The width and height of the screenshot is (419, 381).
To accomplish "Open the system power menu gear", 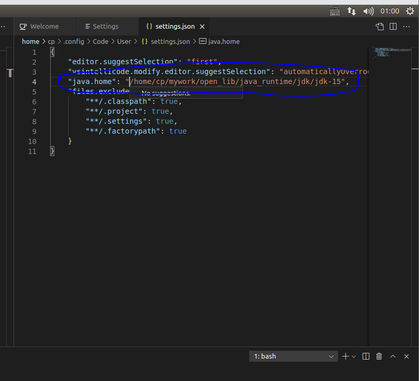I will [x=410, y=11].
